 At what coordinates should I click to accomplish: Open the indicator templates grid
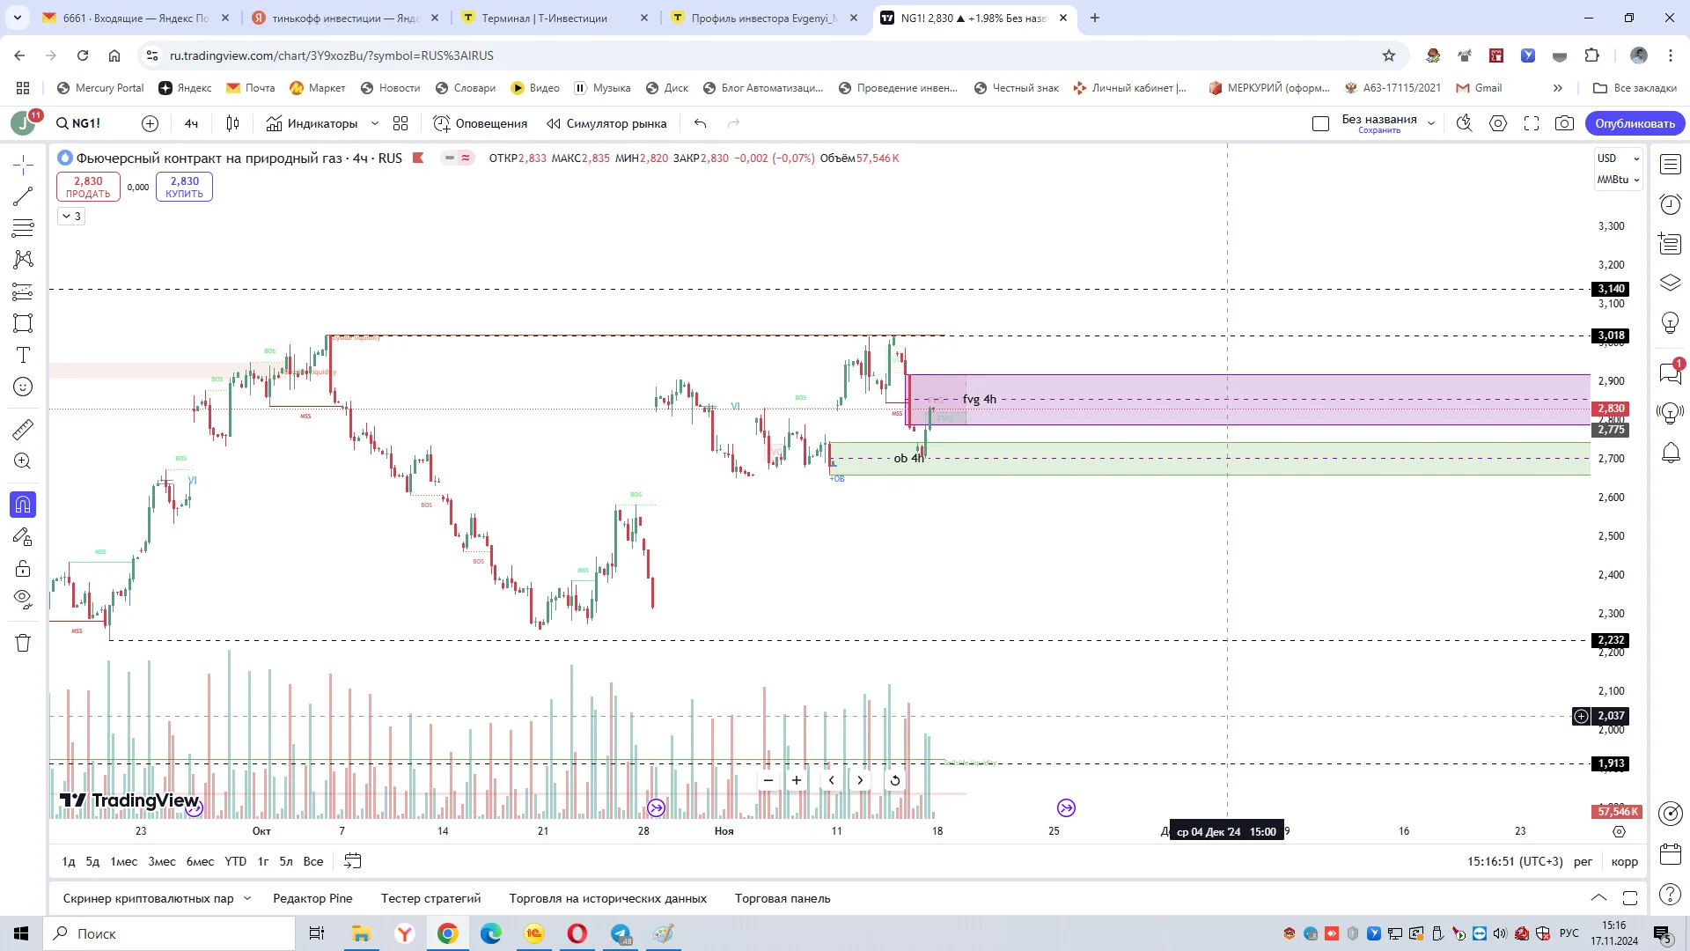tap(400, 123)
